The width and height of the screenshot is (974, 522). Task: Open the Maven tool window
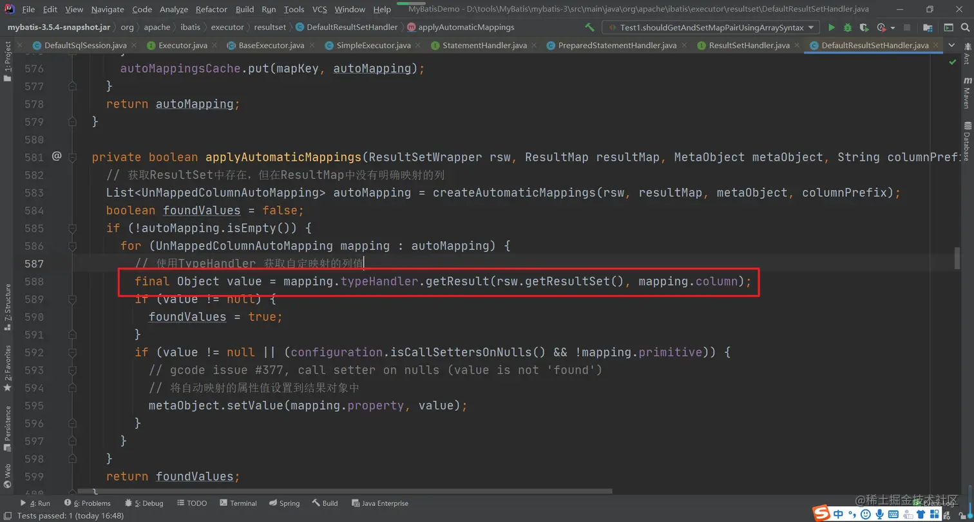[967, 93]
